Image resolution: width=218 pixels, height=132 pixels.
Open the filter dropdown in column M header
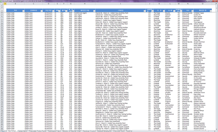(181, 11)
